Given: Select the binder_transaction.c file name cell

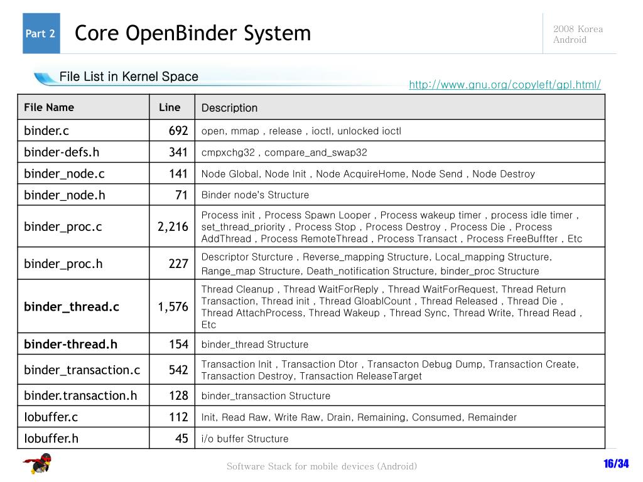Looking at the screenshot, I should pyautogui.click(x=84, y=370).
